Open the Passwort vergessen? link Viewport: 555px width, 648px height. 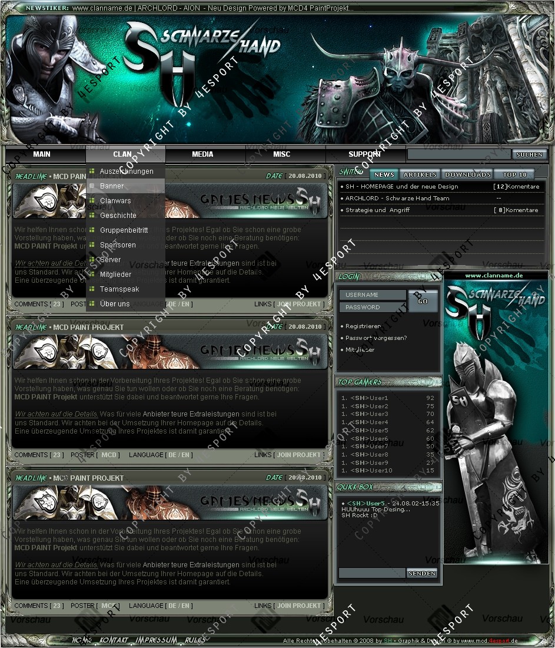375,338
